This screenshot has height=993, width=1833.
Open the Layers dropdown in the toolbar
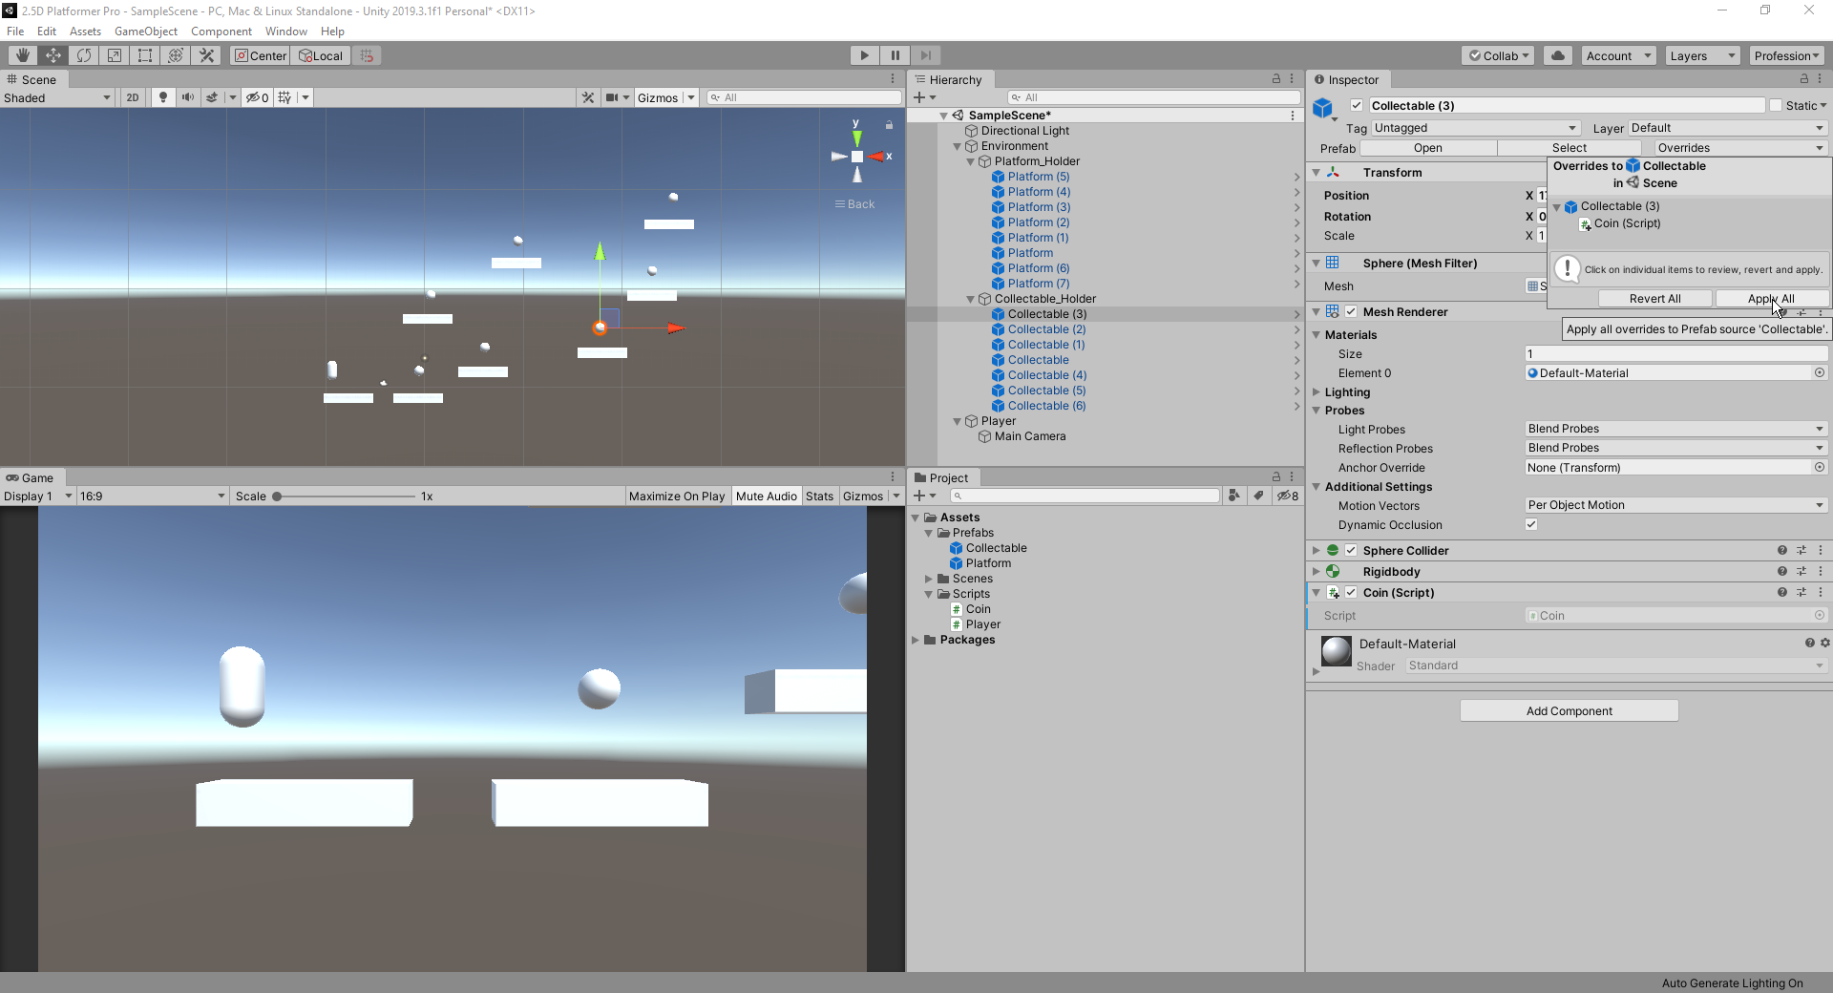[1702, 54]
